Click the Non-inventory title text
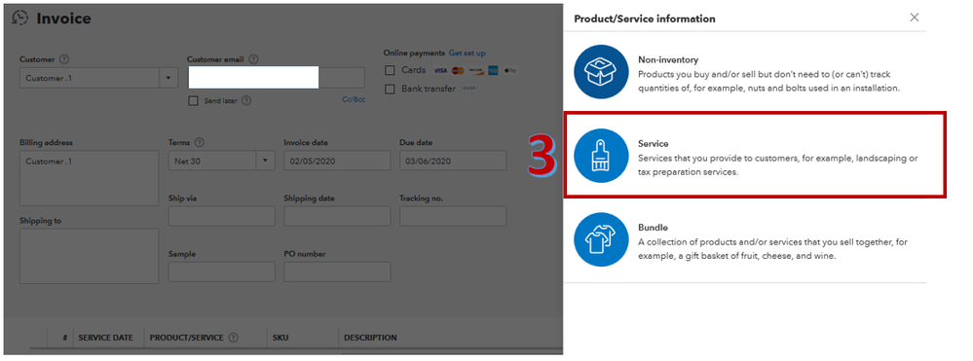 click(668, 60)
